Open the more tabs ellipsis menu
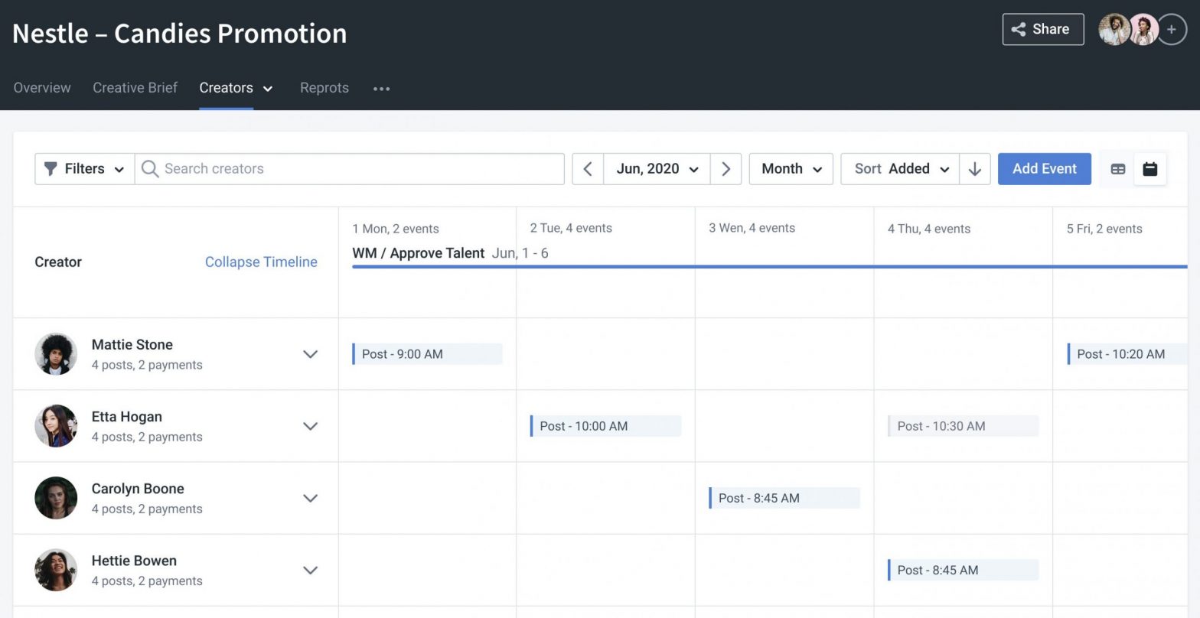1200x618 pixels. (381, 89)
